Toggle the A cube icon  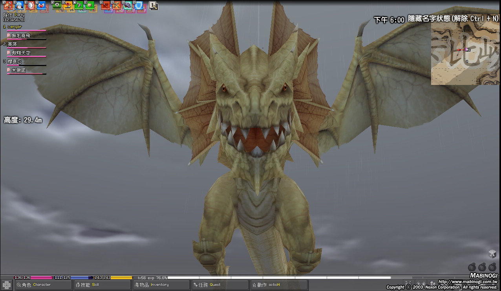pyautogui.click(x=492, y=254)
